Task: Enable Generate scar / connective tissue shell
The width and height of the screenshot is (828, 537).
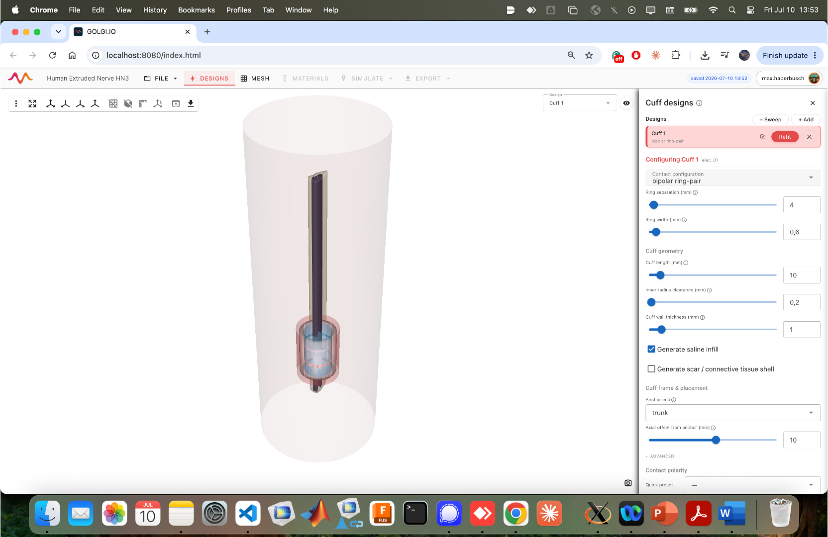Action: pyautogui.click(x=651, y=369)
